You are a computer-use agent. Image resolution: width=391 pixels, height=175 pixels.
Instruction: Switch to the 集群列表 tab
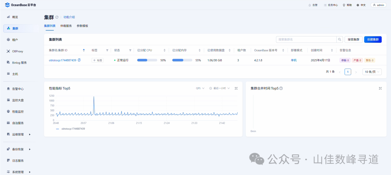pos(50,26)
